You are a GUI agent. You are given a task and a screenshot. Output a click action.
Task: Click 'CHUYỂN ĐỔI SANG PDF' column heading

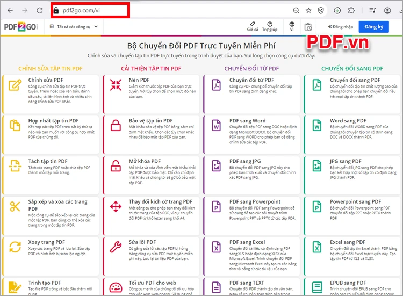click(x=352, y=69)
